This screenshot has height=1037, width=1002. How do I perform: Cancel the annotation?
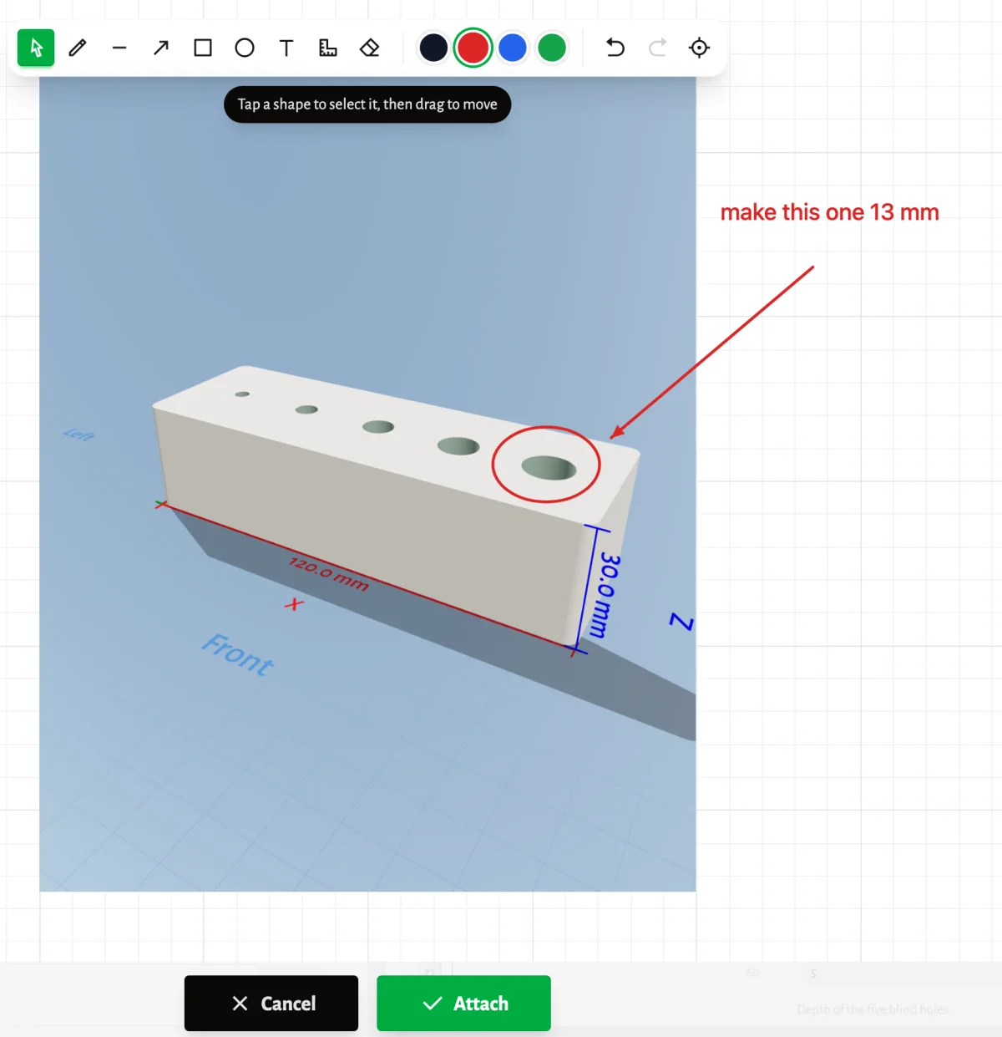271,1003
